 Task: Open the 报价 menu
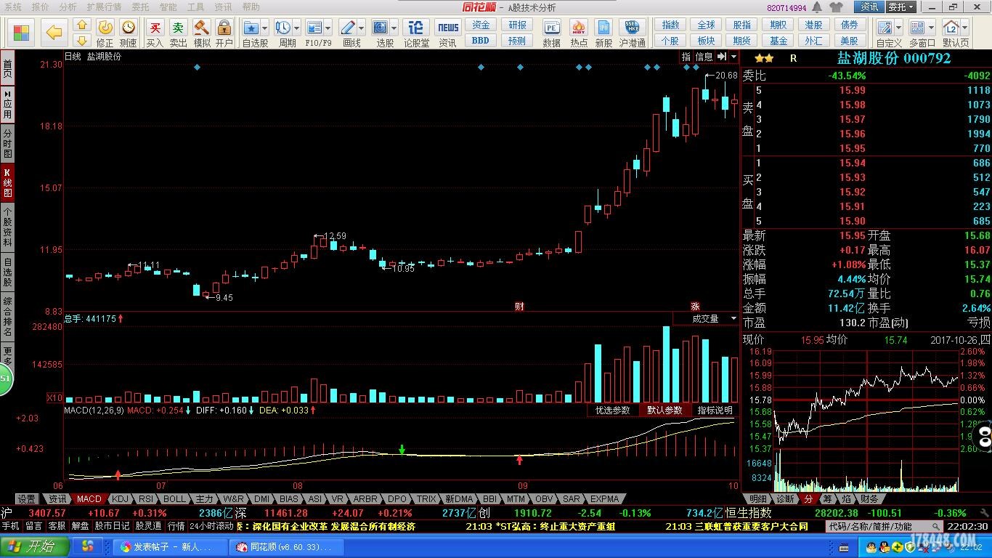(41, 7)
